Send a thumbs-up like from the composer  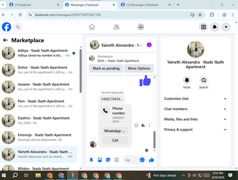151,160
